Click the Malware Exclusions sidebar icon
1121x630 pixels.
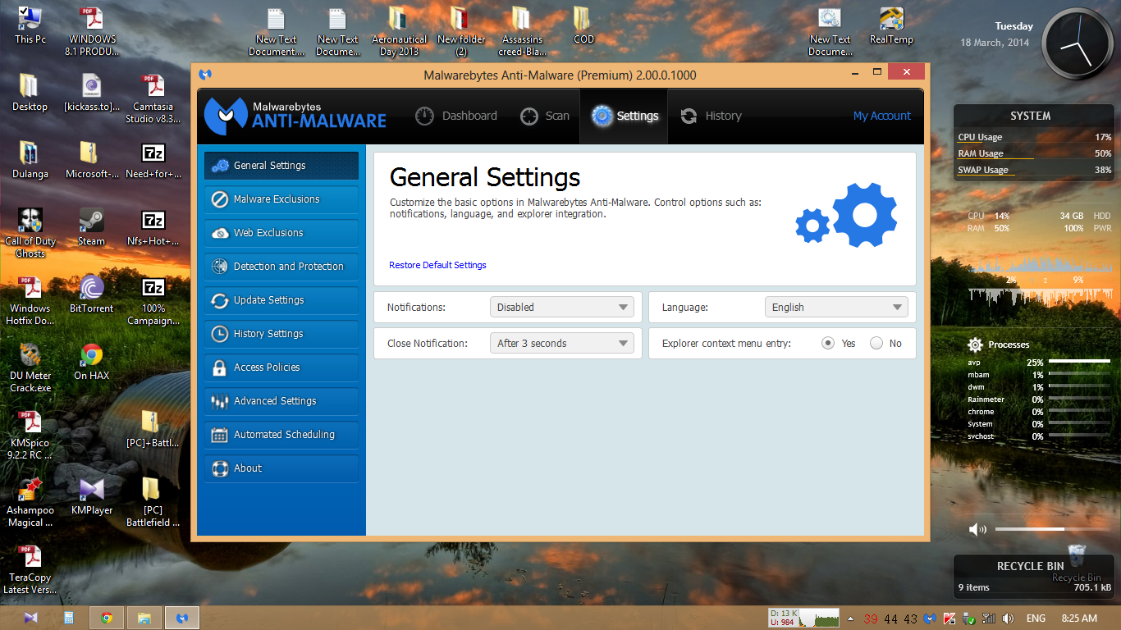tap(220, 199)
